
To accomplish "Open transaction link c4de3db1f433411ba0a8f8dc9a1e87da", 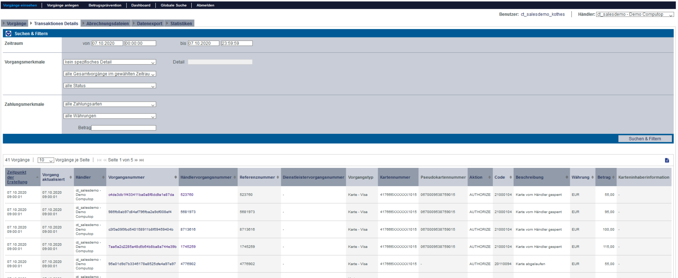I will coord(141,195).
